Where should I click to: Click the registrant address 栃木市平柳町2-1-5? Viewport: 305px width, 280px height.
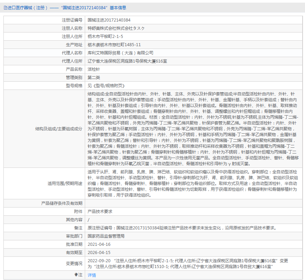point(105,37)
